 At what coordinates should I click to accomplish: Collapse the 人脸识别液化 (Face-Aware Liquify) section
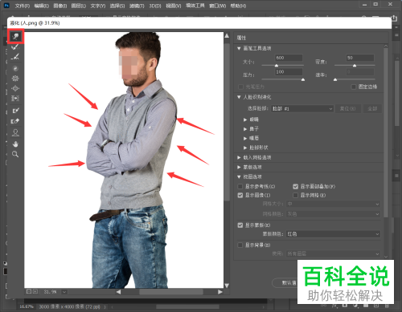(239, 97)
